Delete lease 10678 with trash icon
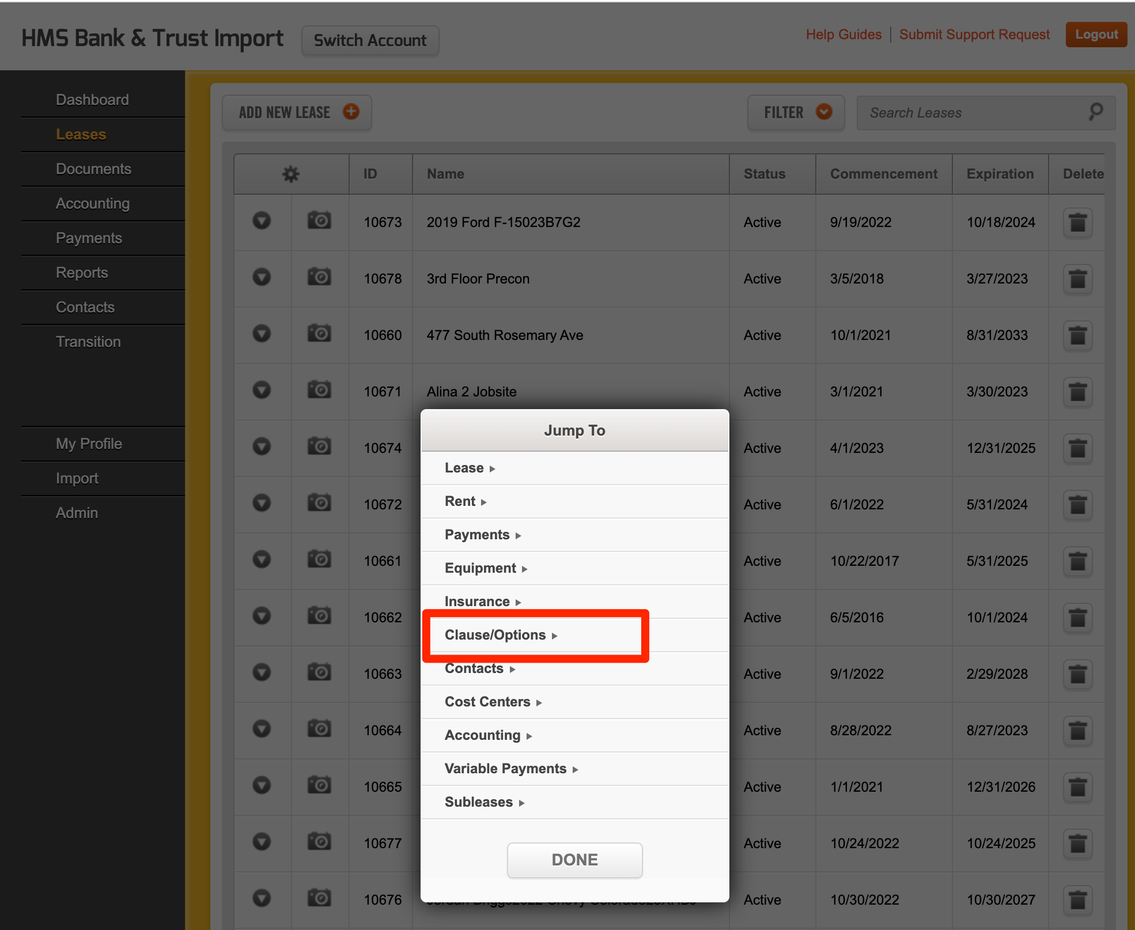 pyautogui.click(x=1077, y=279)
